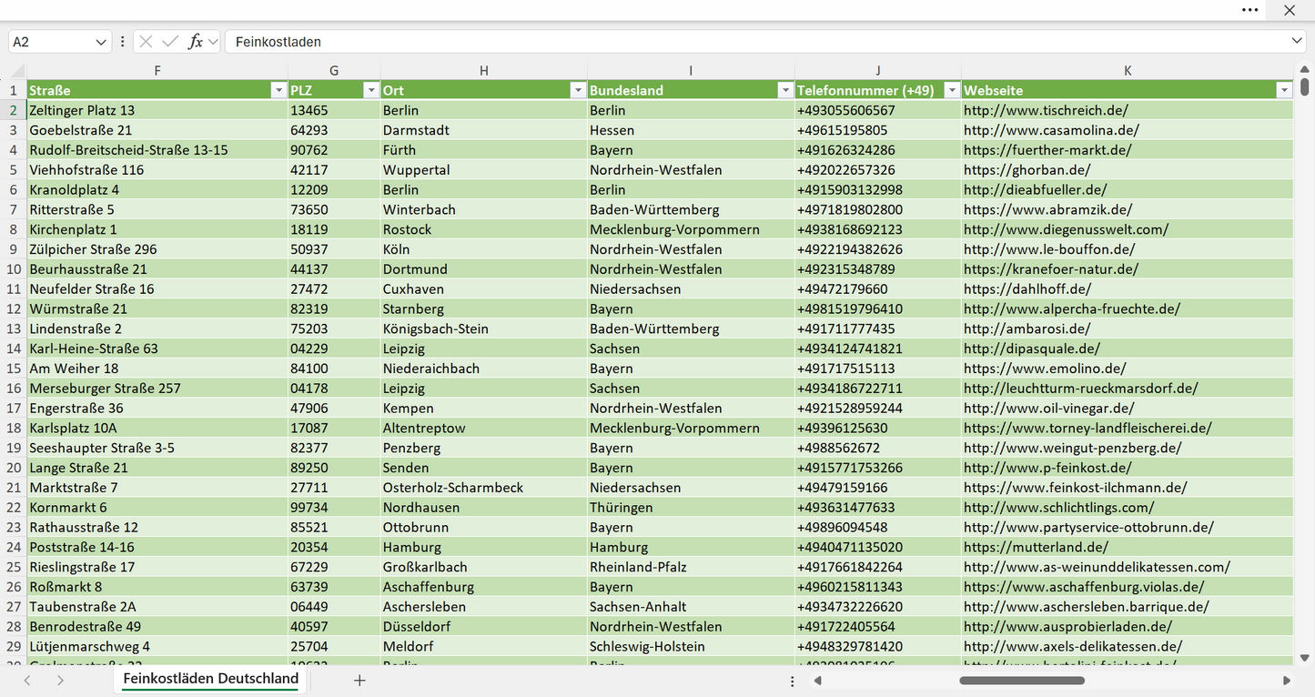This screenshot has width=1315, height=697.
Task: Click the formula bar cancel X icon
Action: pyautogui.click(x=146, y=42)
